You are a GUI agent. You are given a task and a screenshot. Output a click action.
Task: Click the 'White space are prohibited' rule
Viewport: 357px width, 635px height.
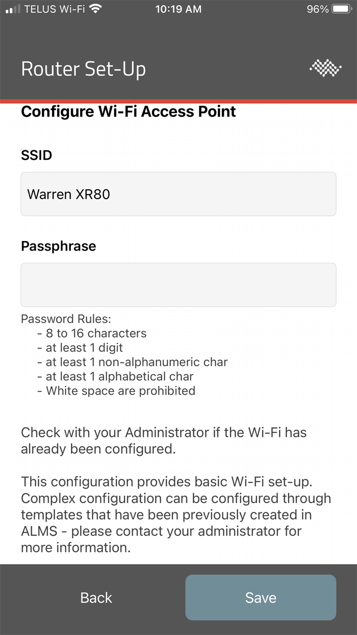tap(120, 391)
